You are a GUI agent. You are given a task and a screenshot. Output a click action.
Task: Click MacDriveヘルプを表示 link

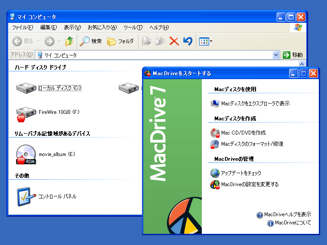(288, 214)
